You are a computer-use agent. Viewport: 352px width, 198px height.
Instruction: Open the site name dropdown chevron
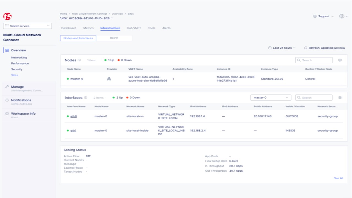[x=112, y=18]
